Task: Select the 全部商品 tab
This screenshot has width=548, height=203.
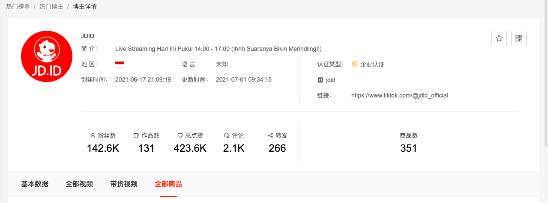Action: tap(168, 184)
